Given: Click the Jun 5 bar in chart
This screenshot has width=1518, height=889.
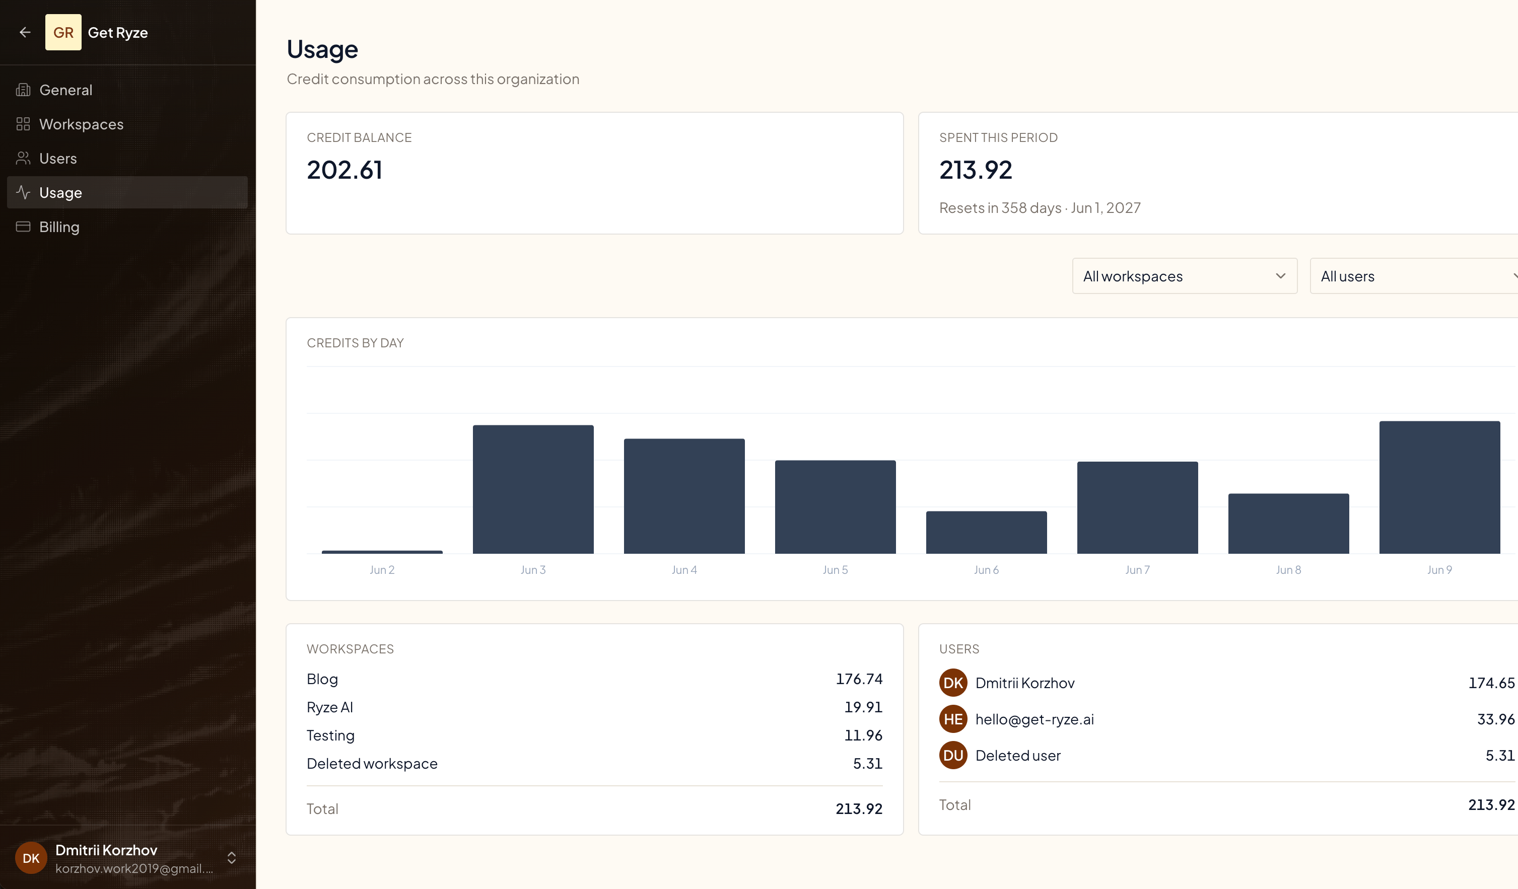Looking at the screenshot, I should (836, 507).
